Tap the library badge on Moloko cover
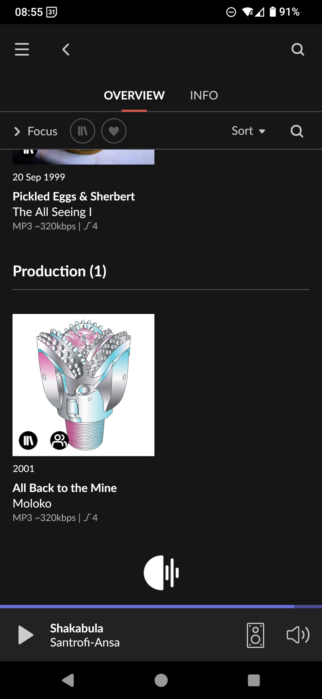The height and width of the screenshot is (699, 322). click(28, 440)
